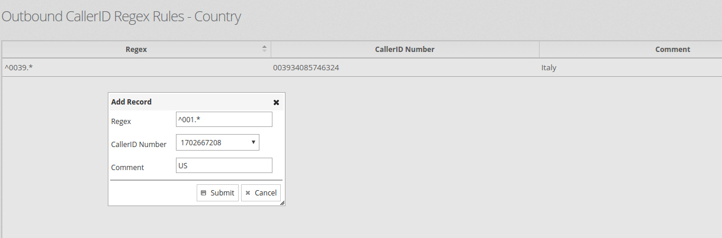Screen dimensions: 722x238
Task: Click the sort arrows in Regex column header
Action: click(x=264, y=49)
